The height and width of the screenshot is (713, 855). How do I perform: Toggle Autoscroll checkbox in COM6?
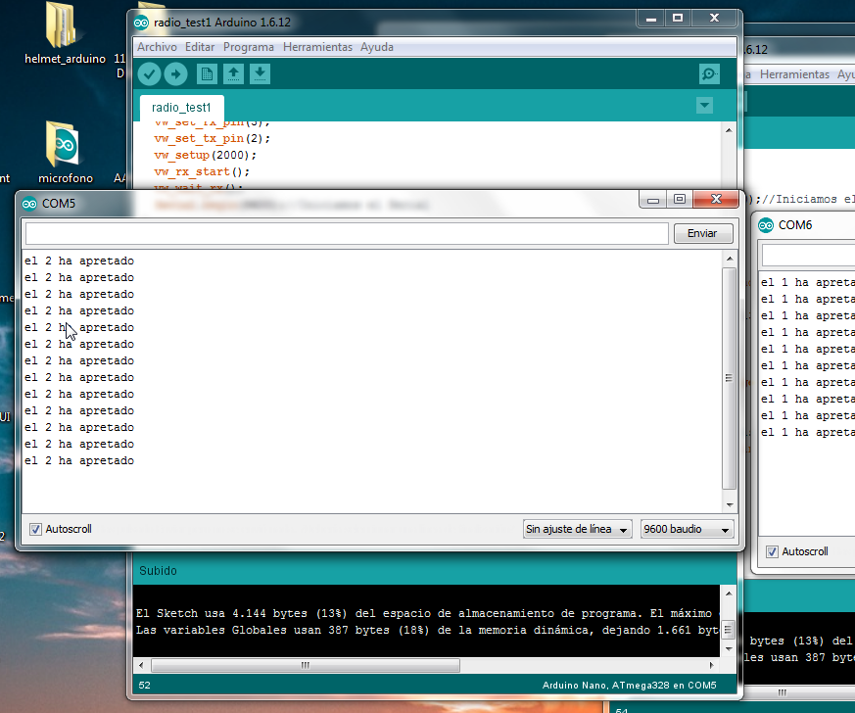[x=772, y=551]
